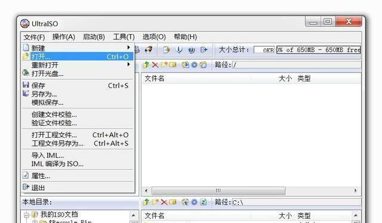Click the green up-folder arrow in upper pane
The height and width of the screenshot is (223, 382).
tap(146, 65)
